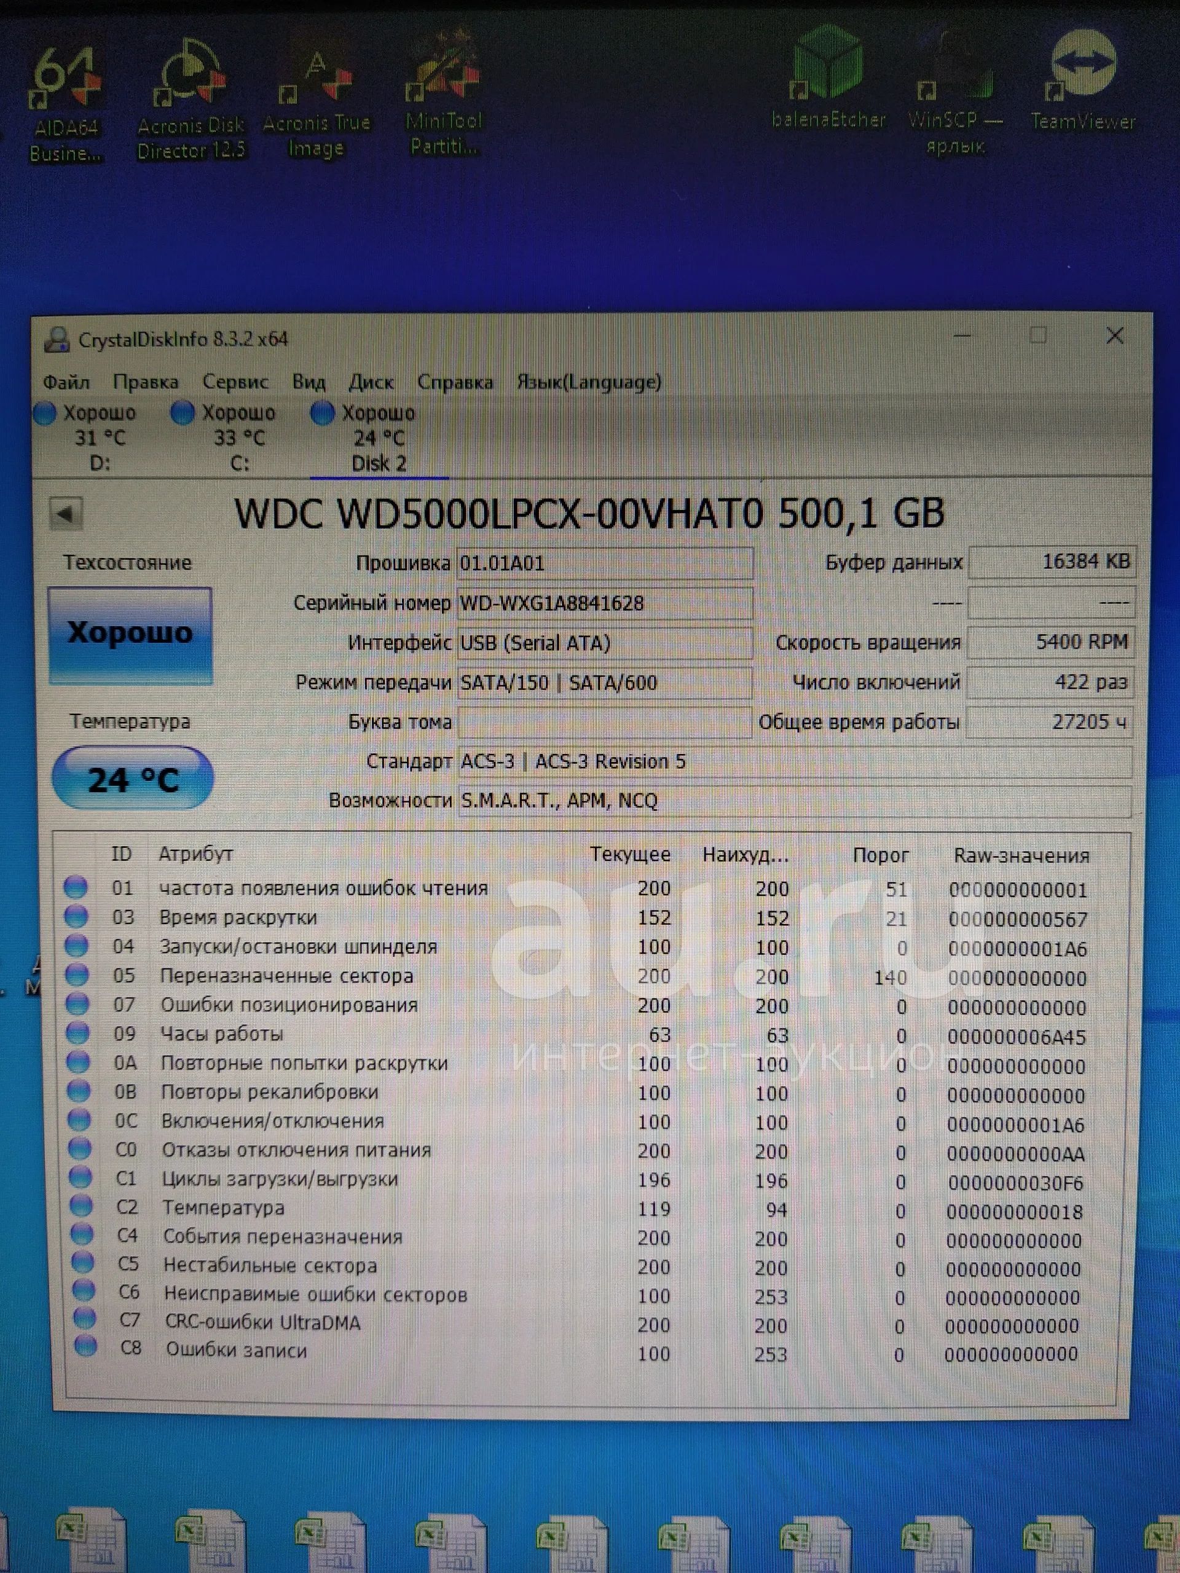Click status orb for attribute C5 unstable sectors
This screenshot has height=1573, width=1180.
pyautogui.click(x=82, y=1264)
